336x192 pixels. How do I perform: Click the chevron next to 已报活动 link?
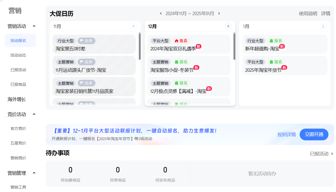[332, 154]
